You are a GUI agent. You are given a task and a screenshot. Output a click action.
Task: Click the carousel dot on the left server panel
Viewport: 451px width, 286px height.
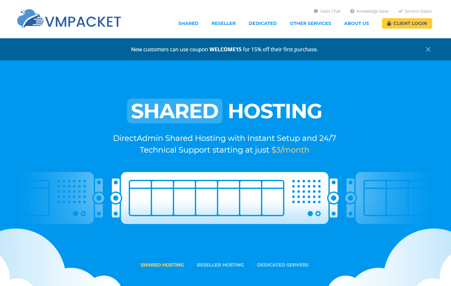pyautogui.click(x=75, y=214)
